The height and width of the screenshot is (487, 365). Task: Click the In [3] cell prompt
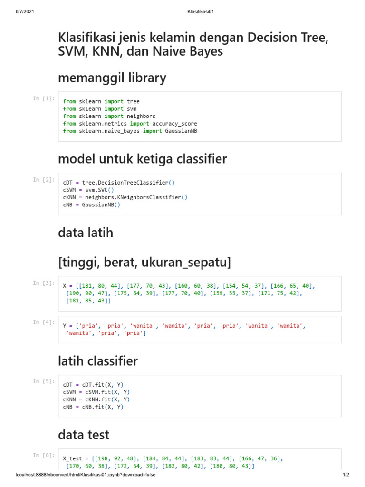(x=44, y=283)
